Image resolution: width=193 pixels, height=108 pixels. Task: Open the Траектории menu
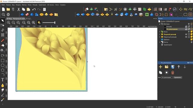coord(42,5)
